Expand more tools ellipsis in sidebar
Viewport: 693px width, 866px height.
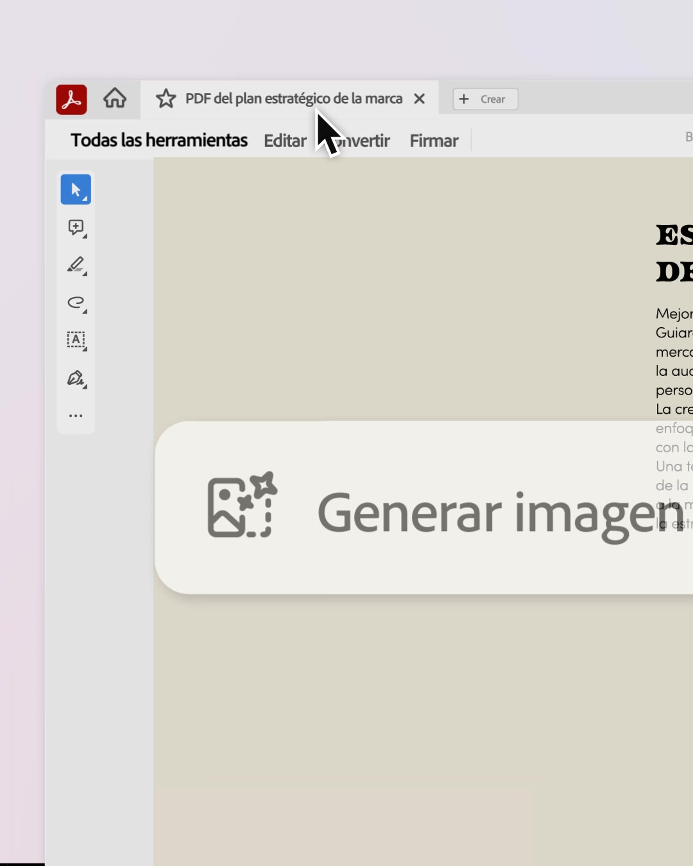[x=76, y=416]
